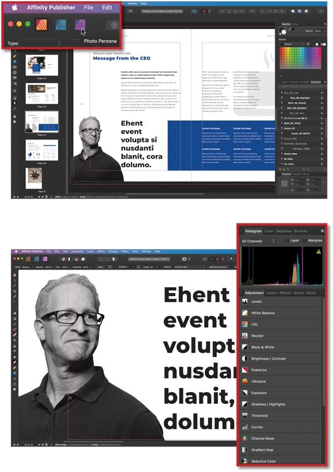Click baseline grid icon in upper toolbar
The height and width of the screenshot is (472, 333).
coord(194,11)
